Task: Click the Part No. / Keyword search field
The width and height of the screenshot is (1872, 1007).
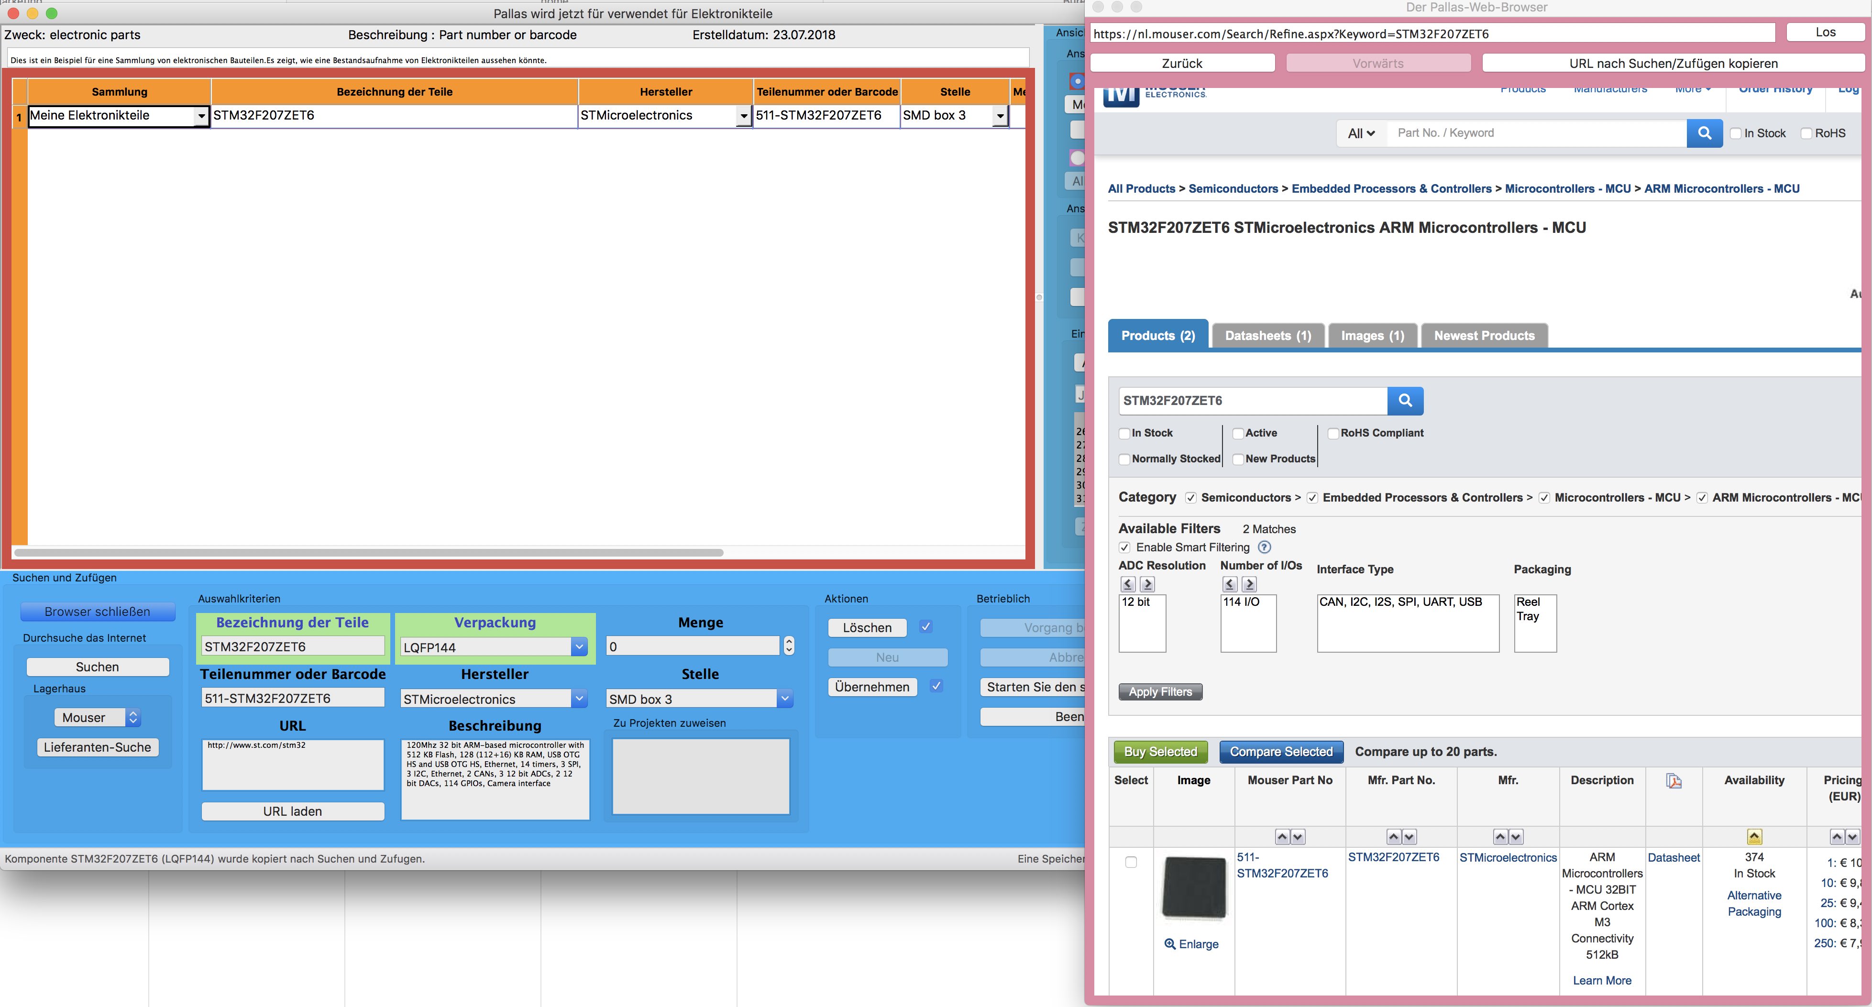Action: 1536,133
